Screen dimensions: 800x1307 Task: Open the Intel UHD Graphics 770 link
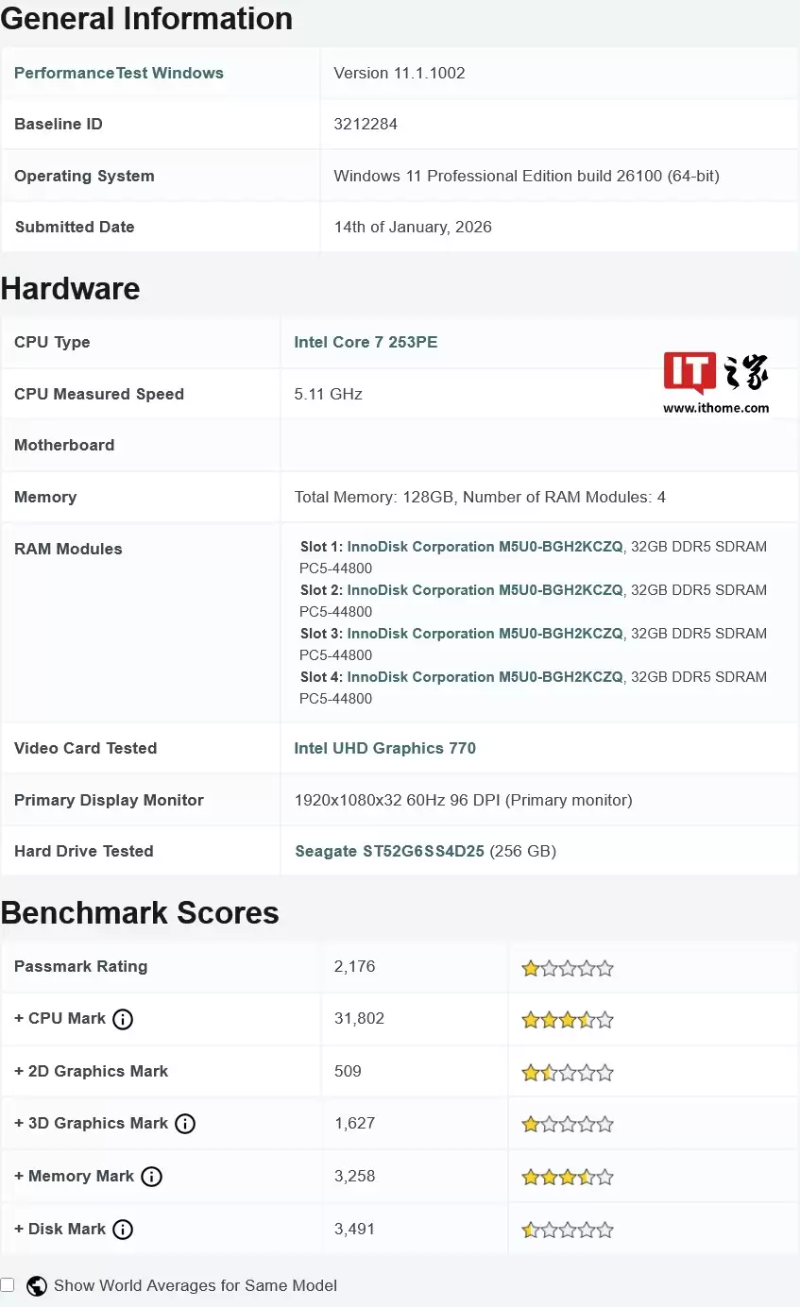[384, 747]
